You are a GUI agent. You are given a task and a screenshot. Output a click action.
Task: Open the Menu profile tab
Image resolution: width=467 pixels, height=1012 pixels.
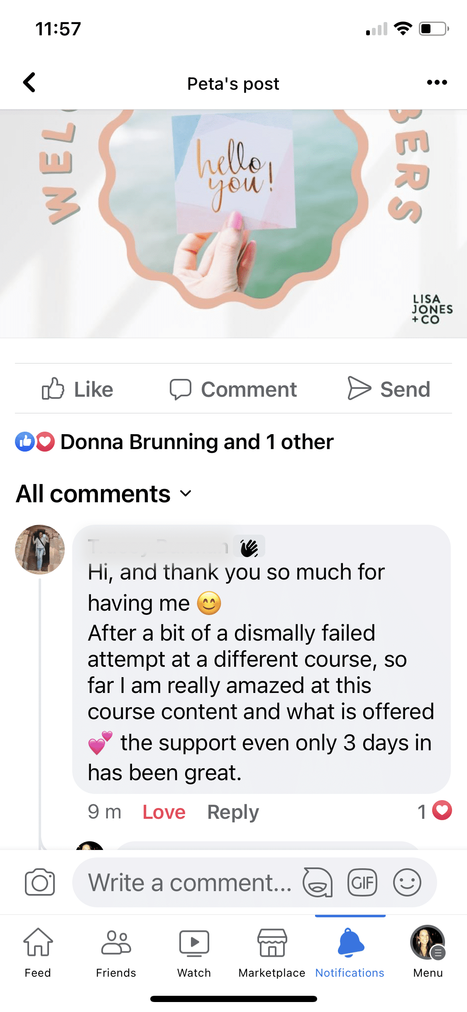click(x=428, y=952)
